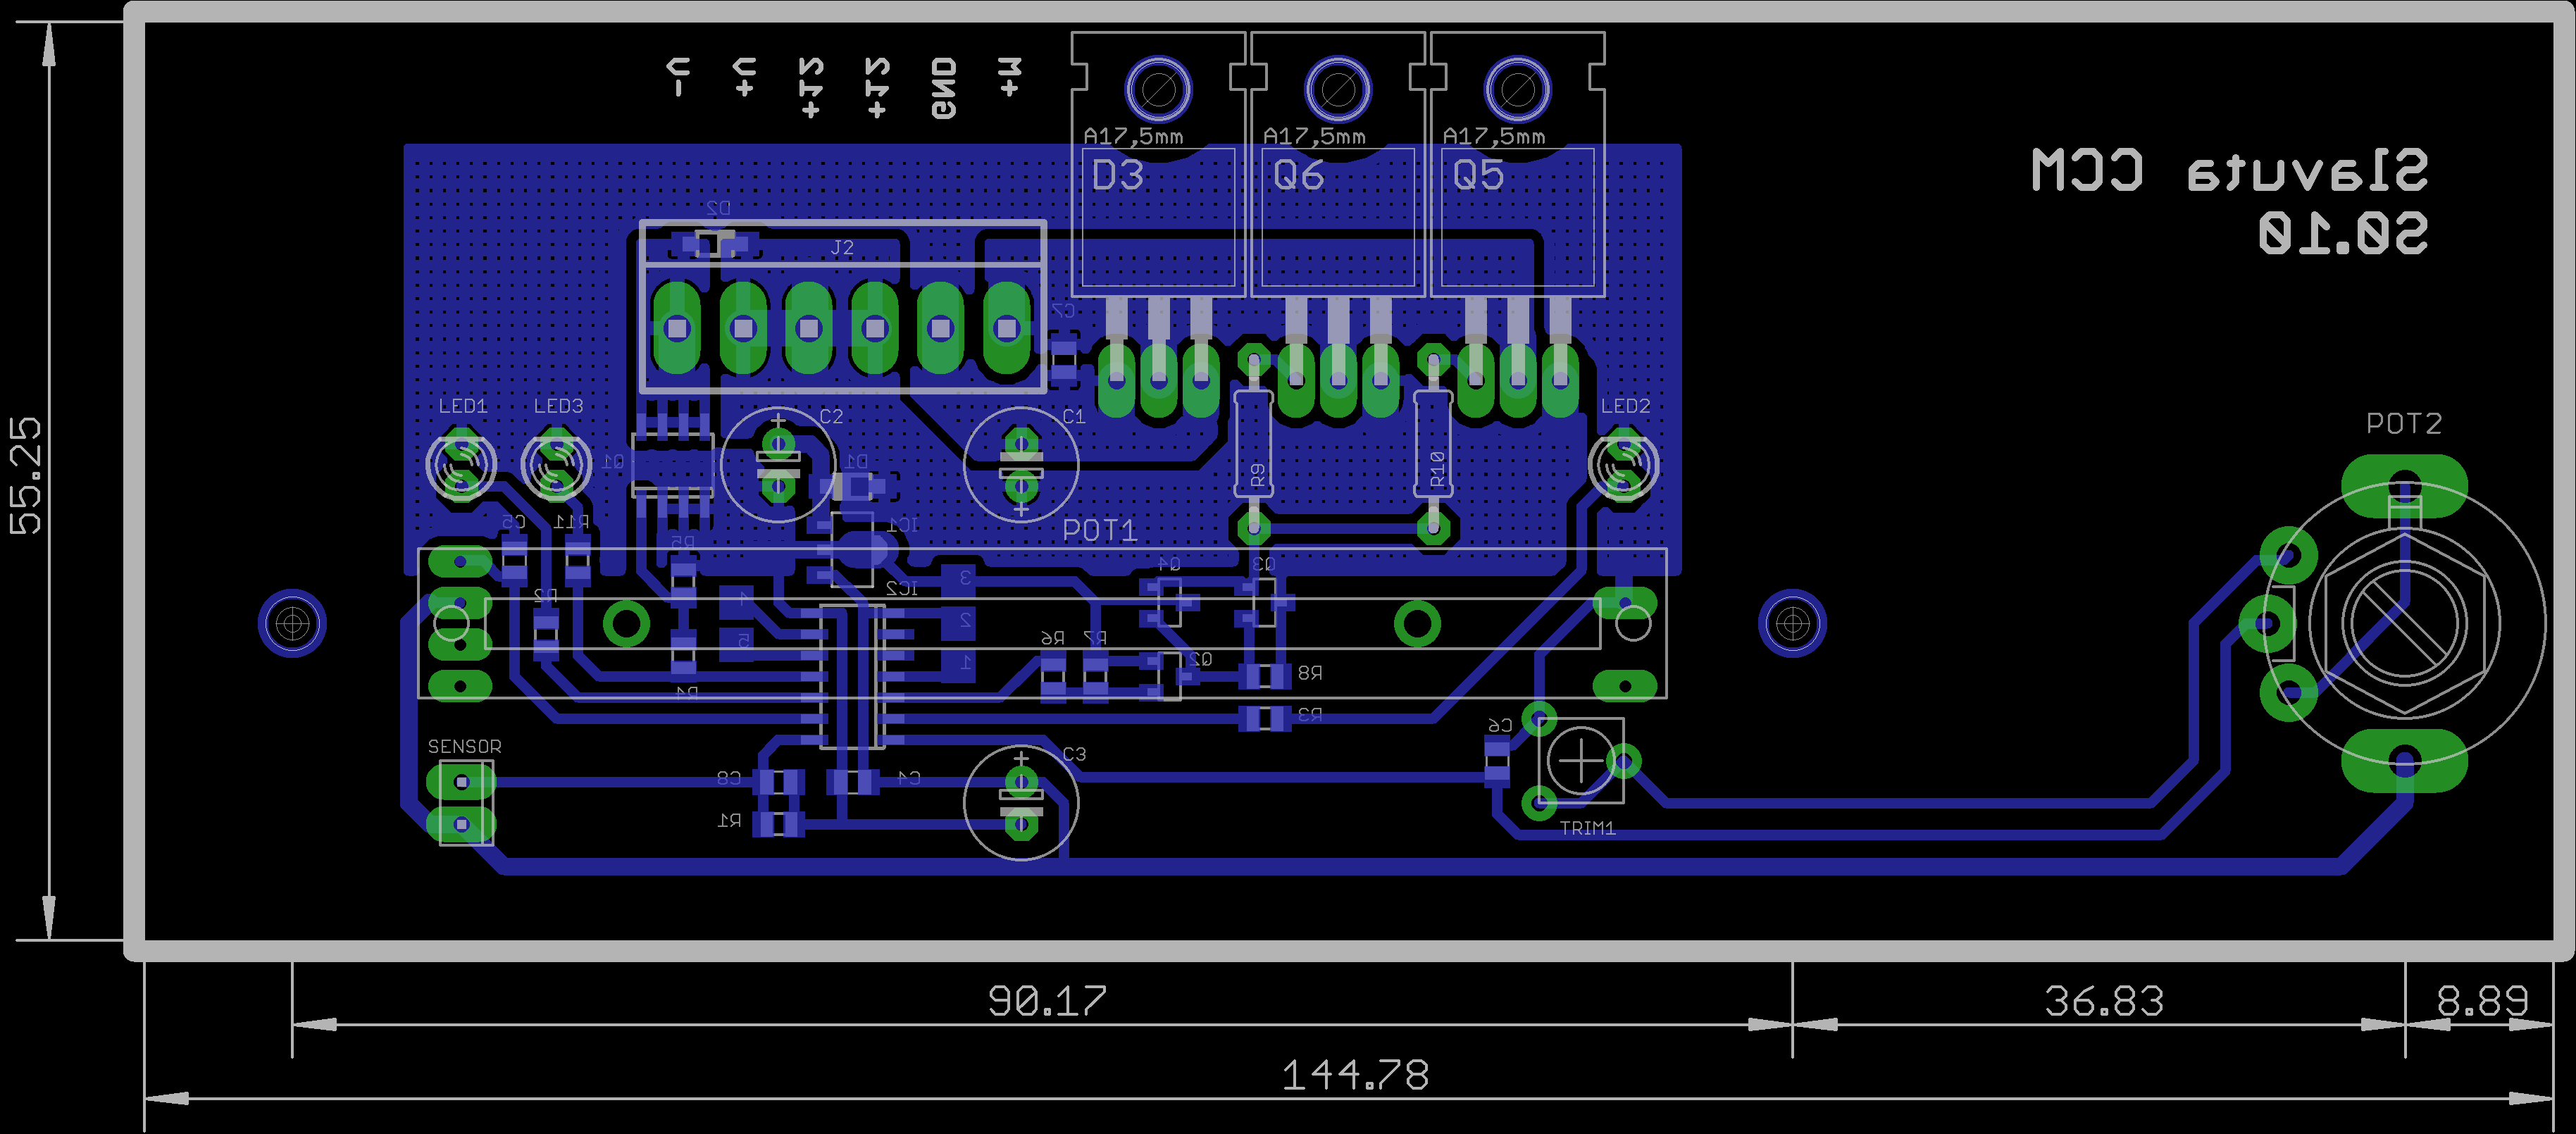Select the mirrored 'Slavuta CCM' board text

point(2230,171)
